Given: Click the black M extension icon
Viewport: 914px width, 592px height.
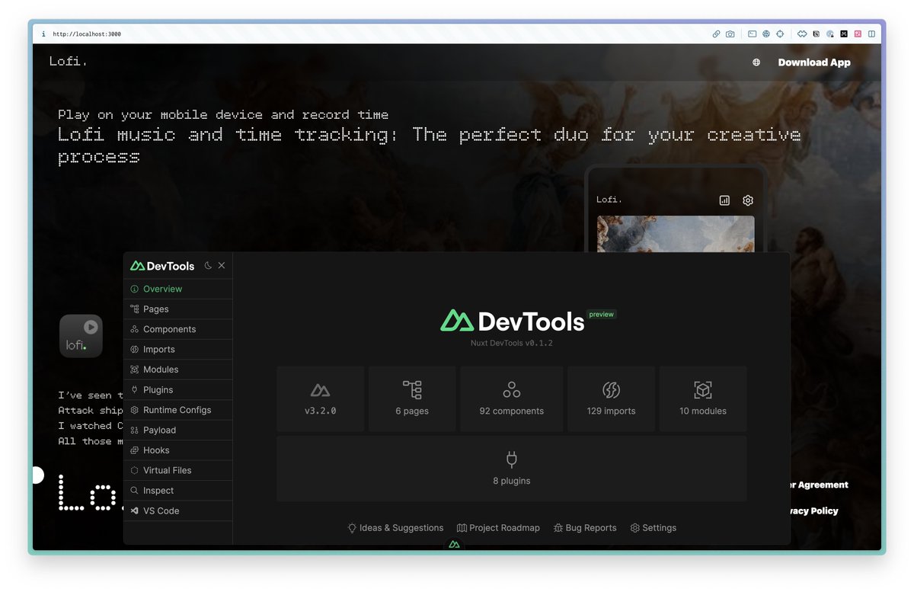Looking at the screenshot, I should tap(844, 34).
